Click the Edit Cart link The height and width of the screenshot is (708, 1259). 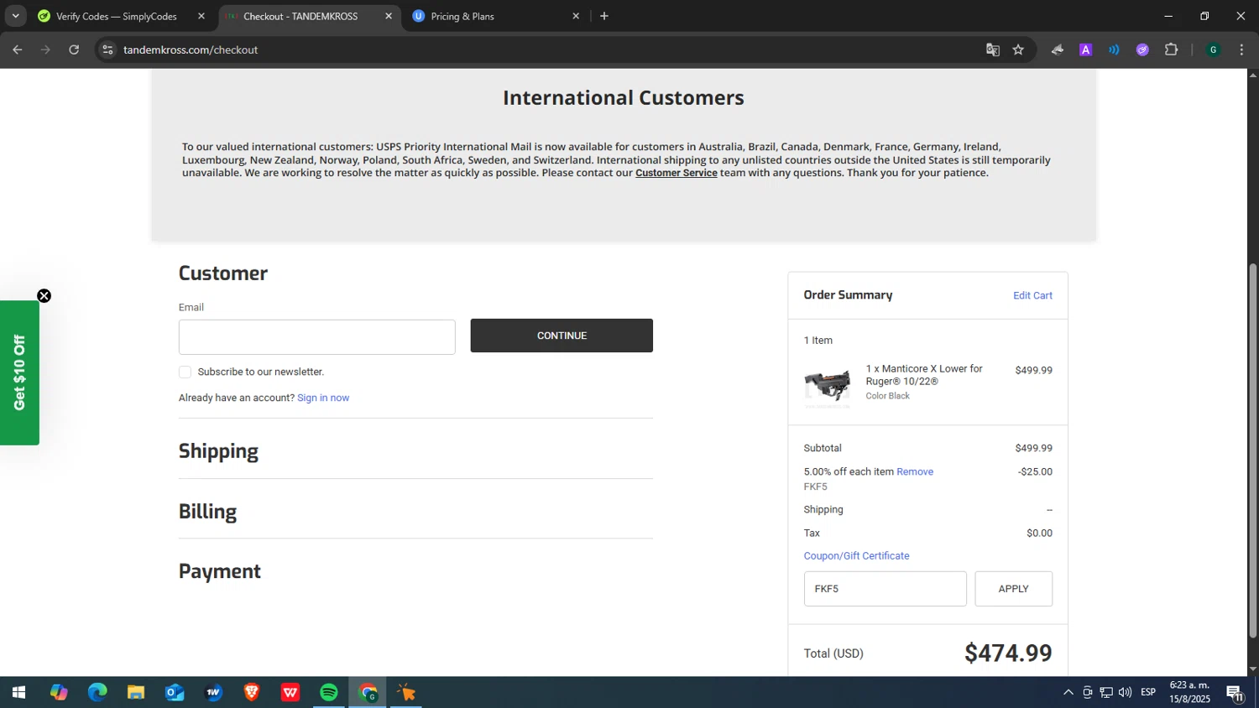[x=1032, y=295]
